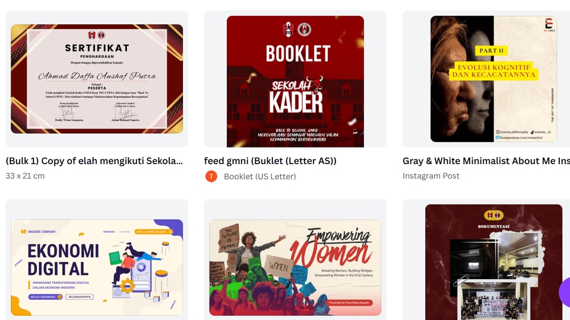Click the Eunoia logo on the Evolusi design

coord(549,25)
